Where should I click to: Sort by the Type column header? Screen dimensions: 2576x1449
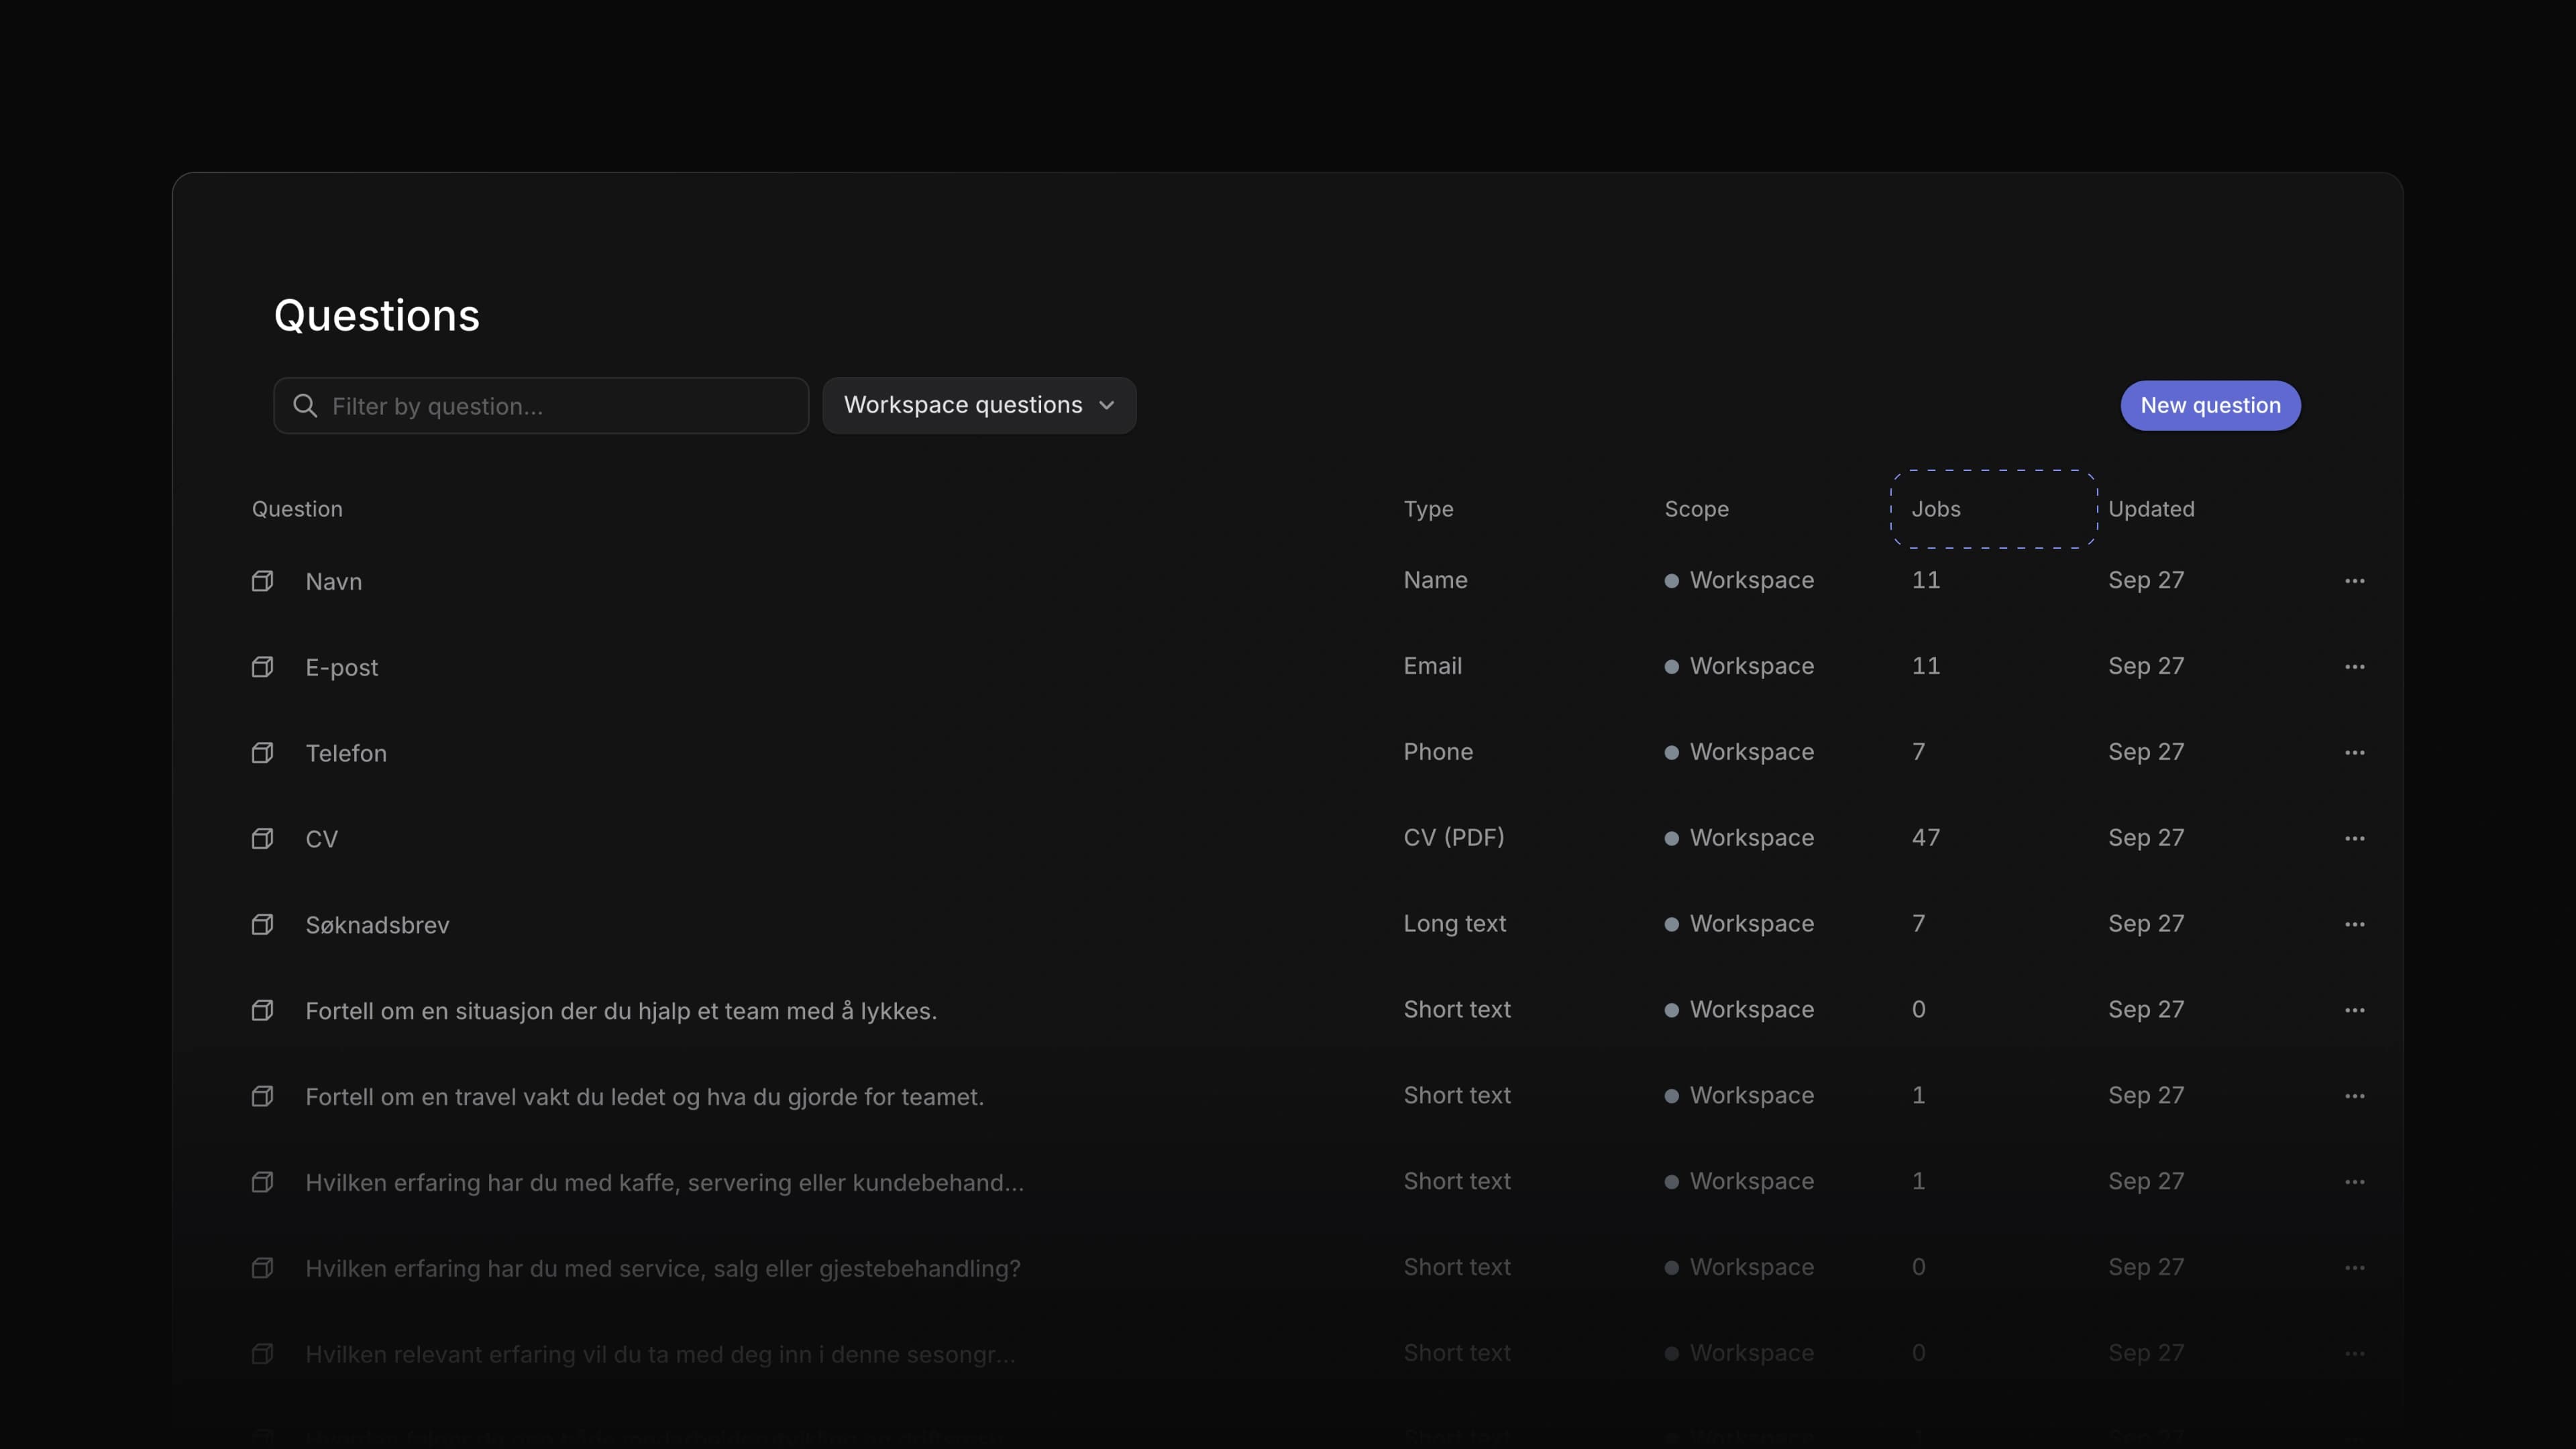pos(1428,509)
